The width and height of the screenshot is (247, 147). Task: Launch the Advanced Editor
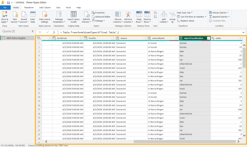[x=101, y=17]
